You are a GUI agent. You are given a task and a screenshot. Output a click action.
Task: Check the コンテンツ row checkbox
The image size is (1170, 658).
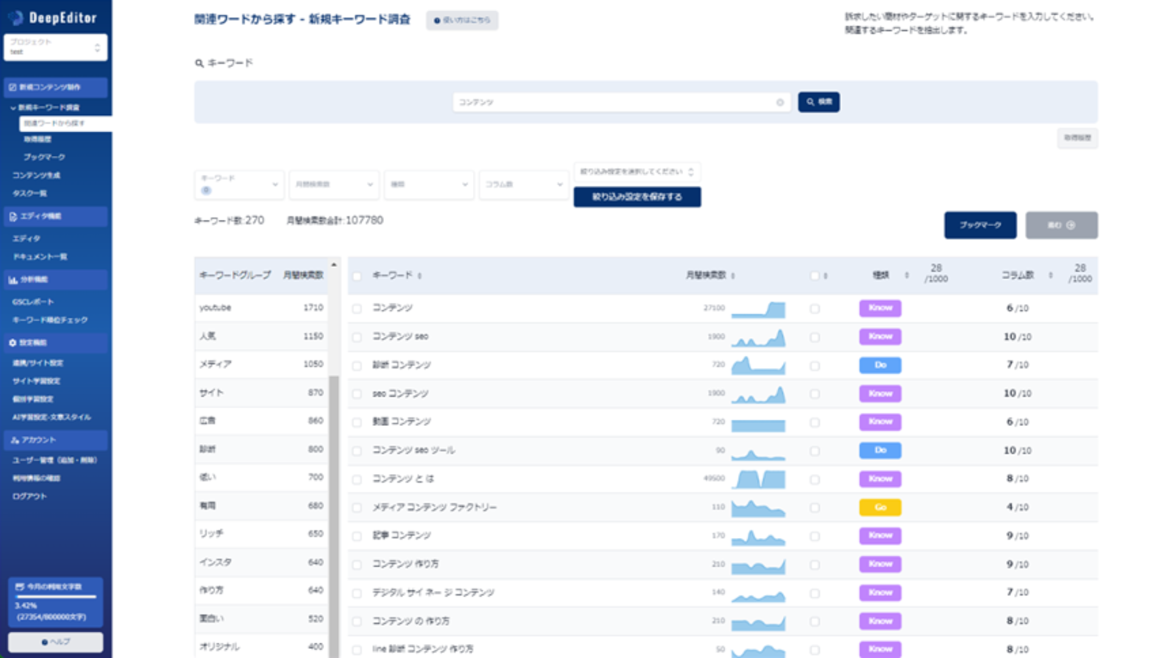click(357, 309)
